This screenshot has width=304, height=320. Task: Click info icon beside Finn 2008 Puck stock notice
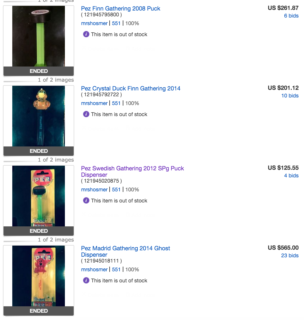86,34
